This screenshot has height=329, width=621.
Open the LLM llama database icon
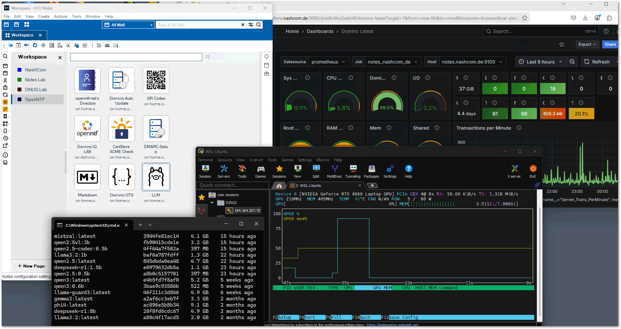coord(156,177)
